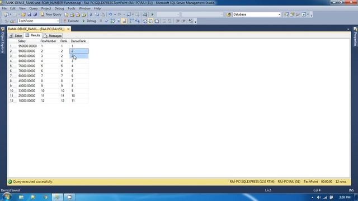Screen dimensions: 358x201
Task: Select the DenseRank column header
Action: pyautogui.click(x=79, y=41)
